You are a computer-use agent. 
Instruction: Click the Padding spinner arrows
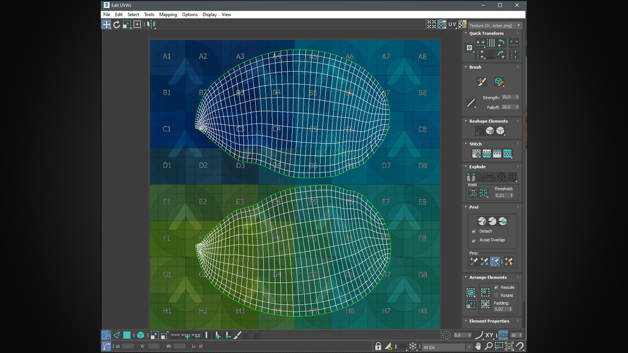pyautogui.click(x=511, y=309)
